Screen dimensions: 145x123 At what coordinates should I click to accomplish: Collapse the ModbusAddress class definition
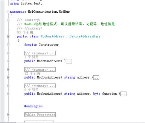[x=8, y=36]
